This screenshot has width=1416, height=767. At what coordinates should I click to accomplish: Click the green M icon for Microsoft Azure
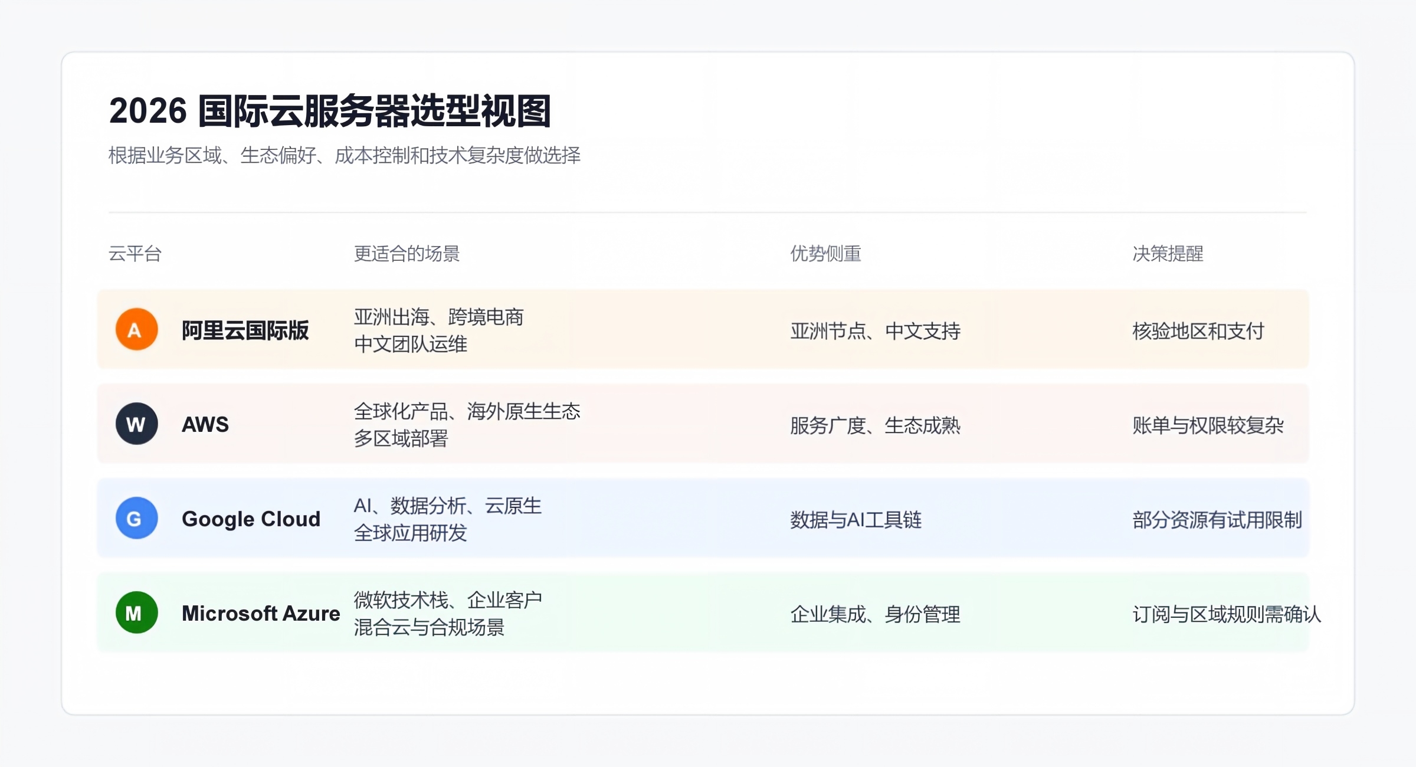coord(136,612)
